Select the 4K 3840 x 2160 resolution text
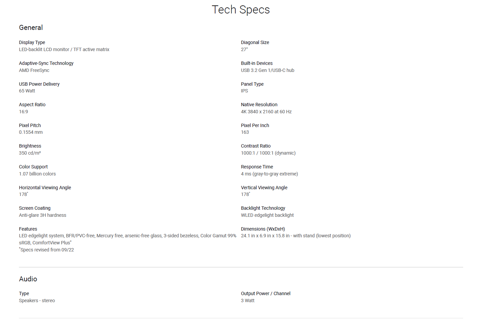Viewport: 481px width, 320px height. (x=266, y=112)
